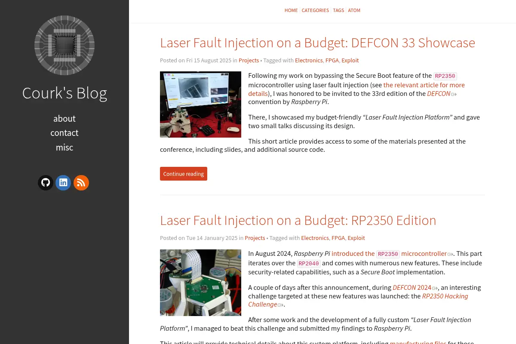516x344 pixels.
Task: Open the italic DEFCON external link
Action: tap(442, 93)
